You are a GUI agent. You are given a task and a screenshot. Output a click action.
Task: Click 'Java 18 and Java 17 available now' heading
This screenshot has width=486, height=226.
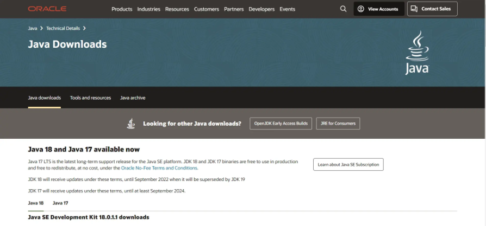(84, 150)
